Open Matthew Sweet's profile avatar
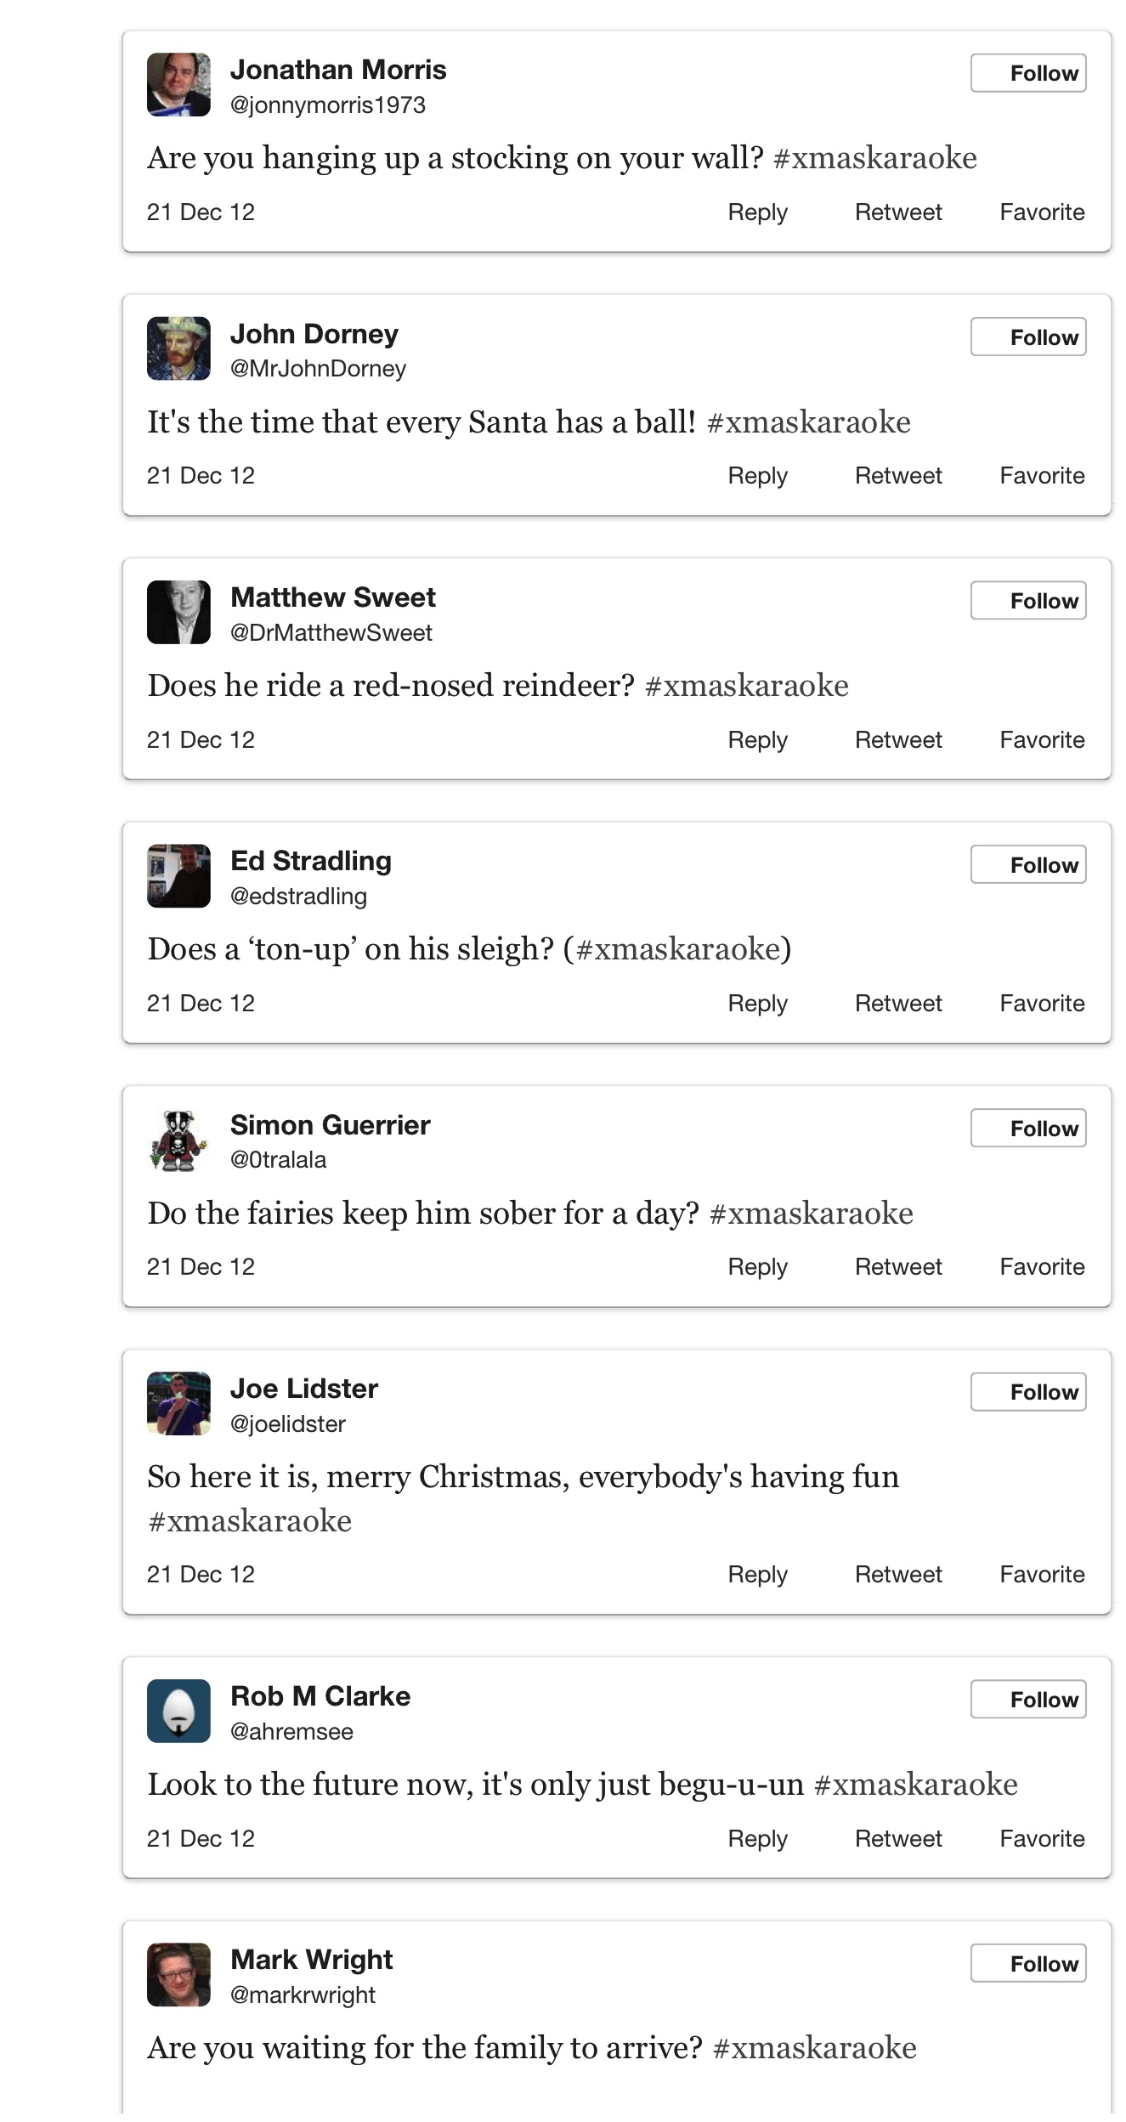This screenshot has width=1126, height=2122. point(178,612)
